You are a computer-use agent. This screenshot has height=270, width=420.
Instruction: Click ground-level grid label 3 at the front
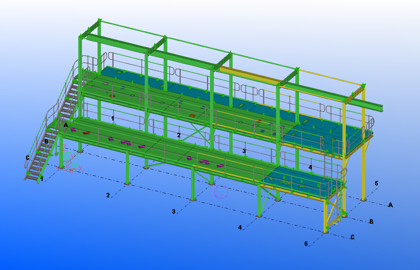[x=173, y=211]
